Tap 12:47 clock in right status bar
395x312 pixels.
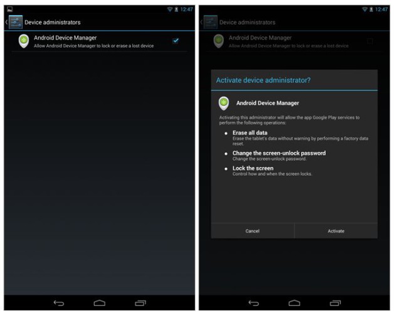tap(381, 9)
